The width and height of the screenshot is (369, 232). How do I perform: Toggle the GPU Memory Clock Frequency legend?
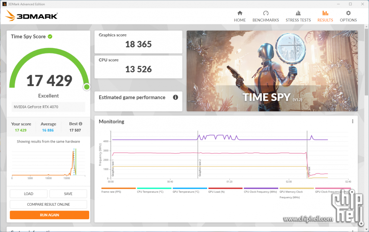click(x=297, y=193)
